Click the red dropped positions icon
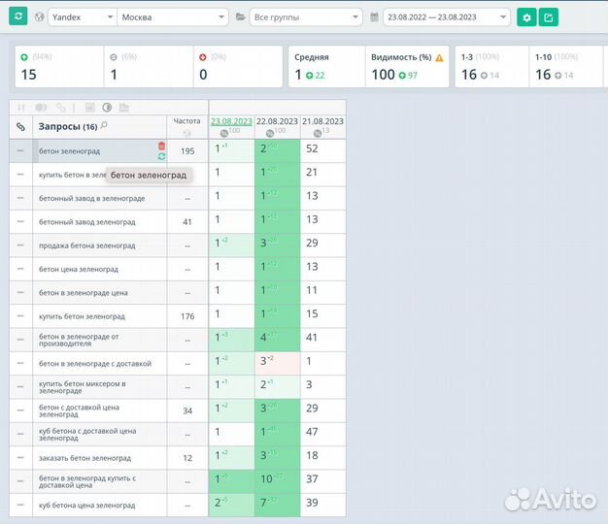Viewport: 608px width, 524px height. 202,57
